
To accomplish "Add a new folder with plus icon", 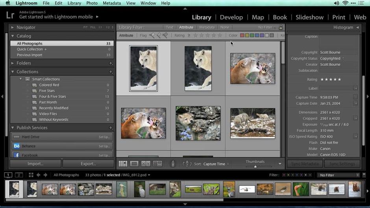I will coord(111,63).
